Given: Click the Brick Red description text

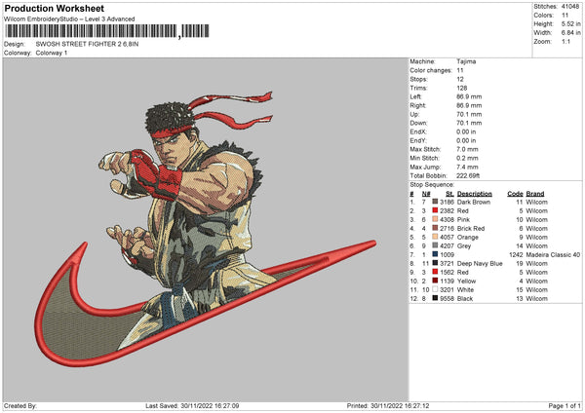Looking at the screenshot, I should tap(471, 229).
